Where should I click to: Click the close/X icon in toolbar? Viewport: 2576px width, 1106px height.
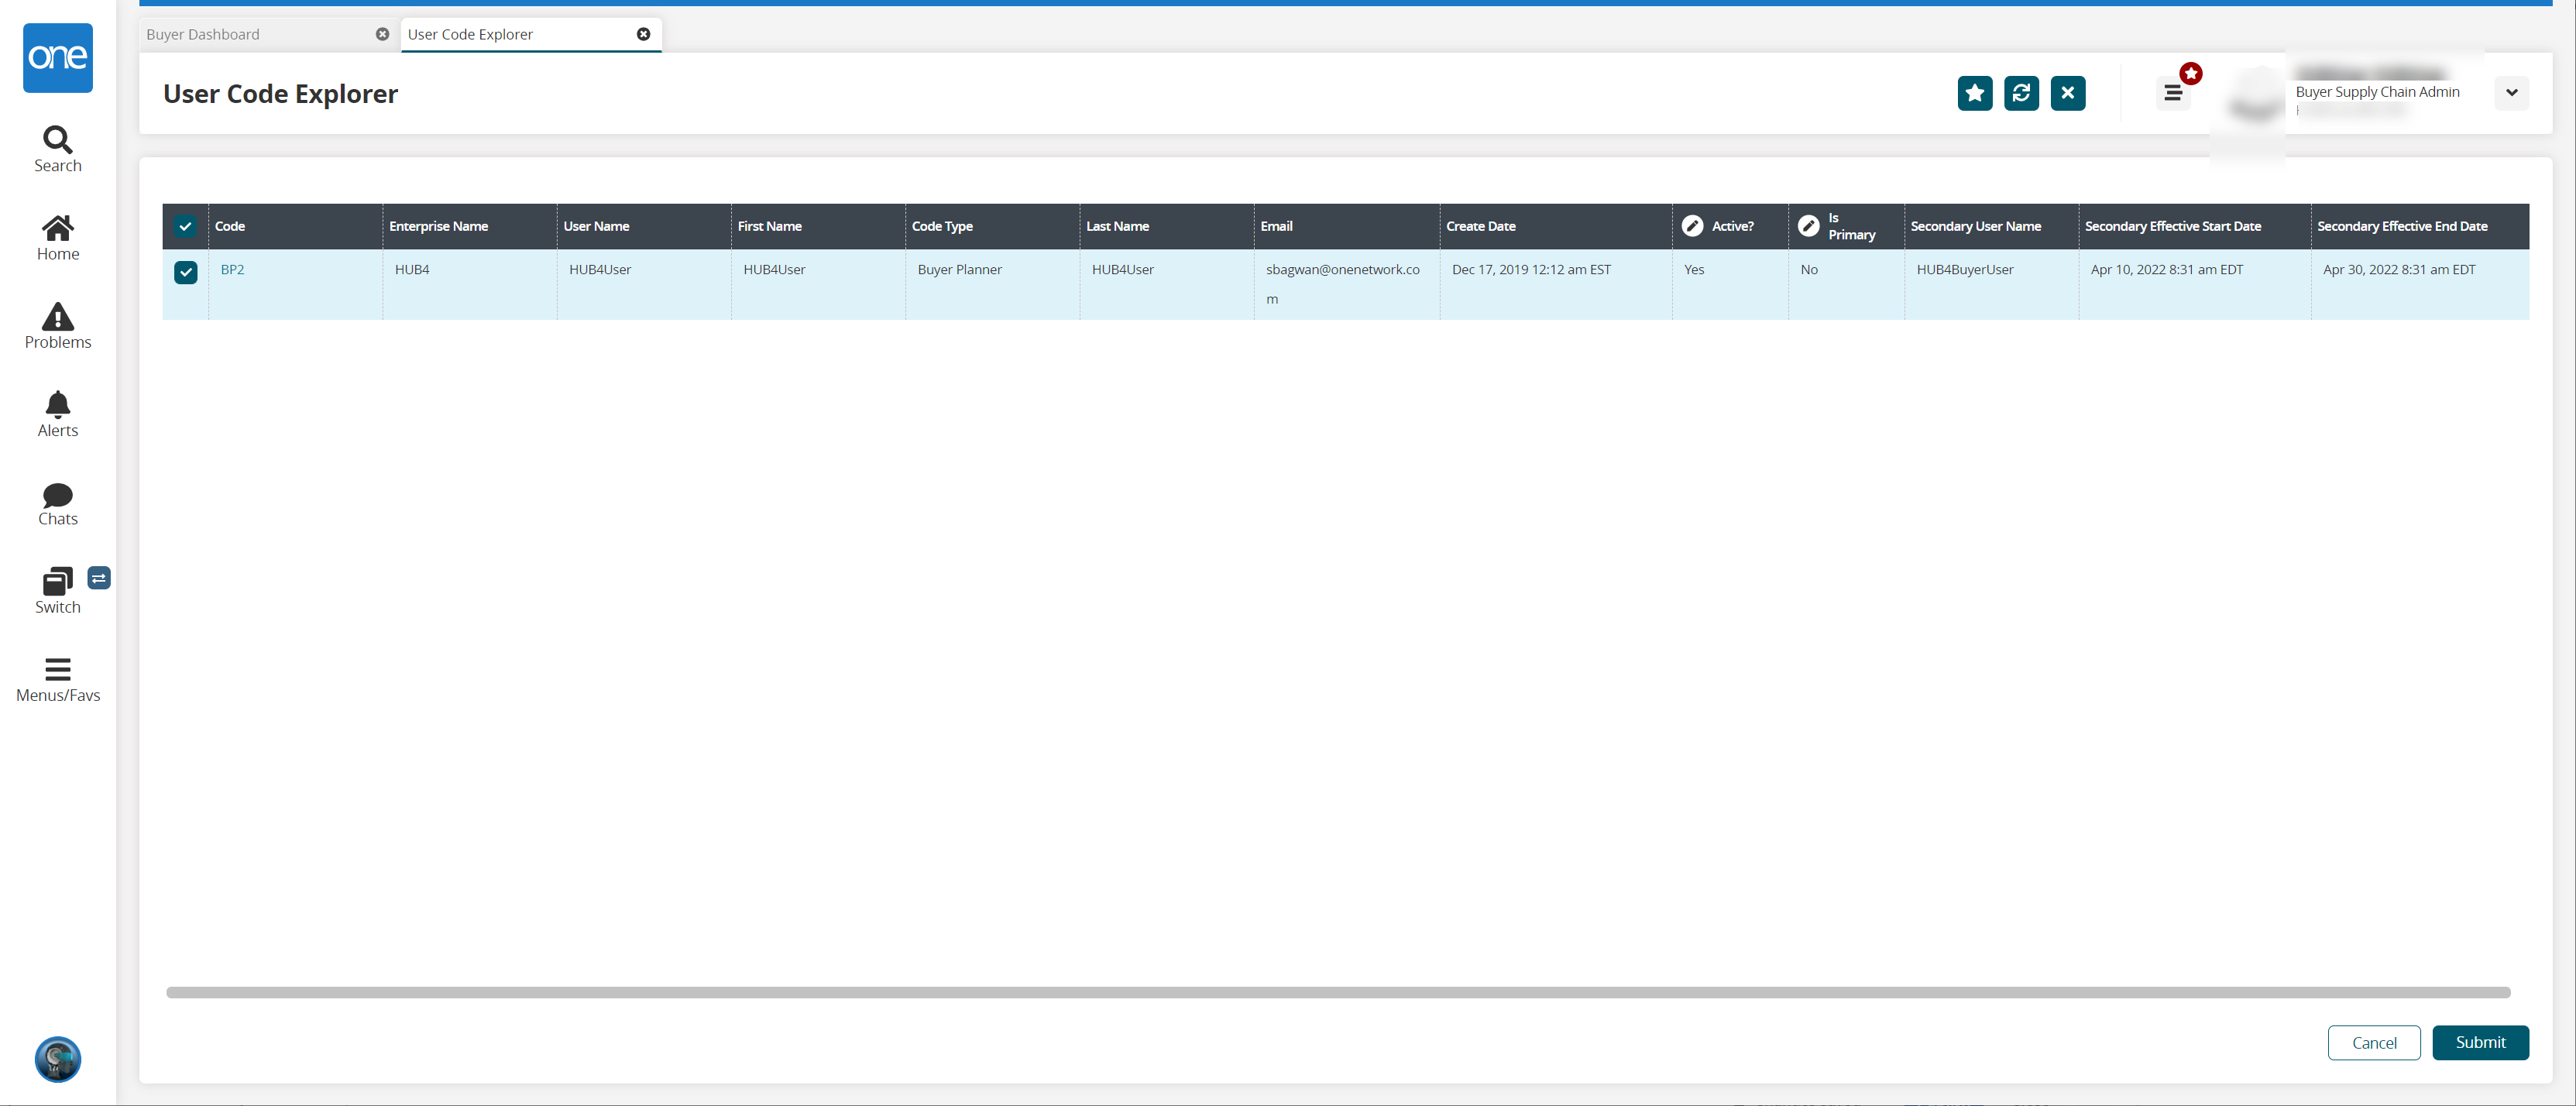coord(2069,92)
